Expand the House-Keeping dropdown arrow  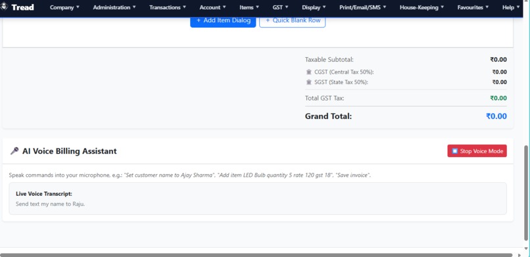(x=442, y=7)
